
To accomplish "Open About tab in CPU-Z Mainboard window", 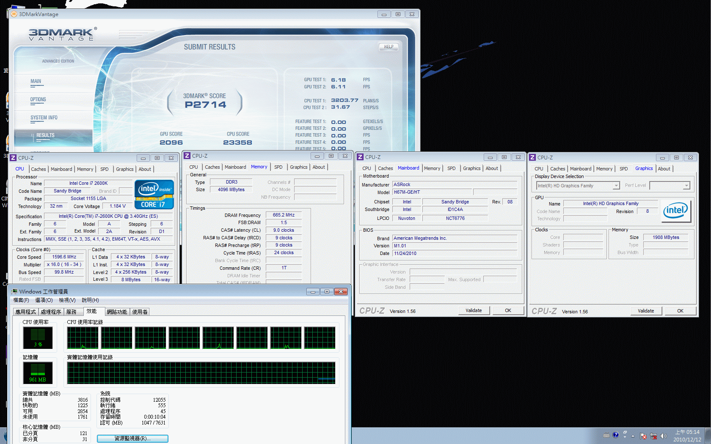I will click(492, 168).
